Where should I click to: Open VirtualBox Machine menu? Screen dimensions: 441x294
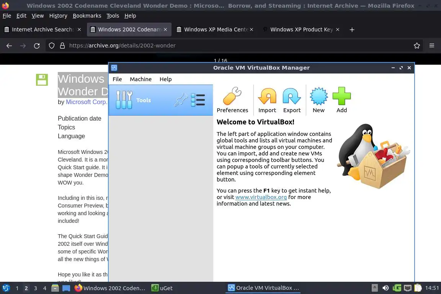[140, 79]
